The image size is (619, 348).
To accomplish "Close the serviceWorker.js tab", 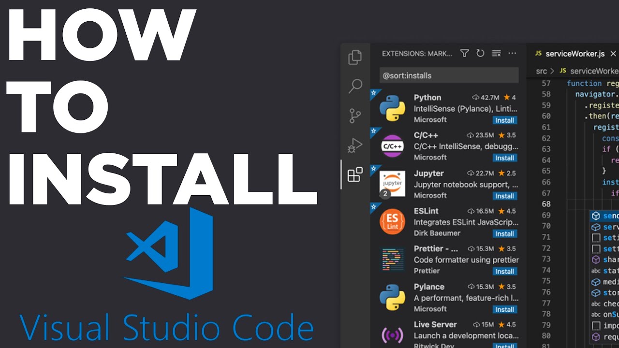I will click(x=613, y=54).
